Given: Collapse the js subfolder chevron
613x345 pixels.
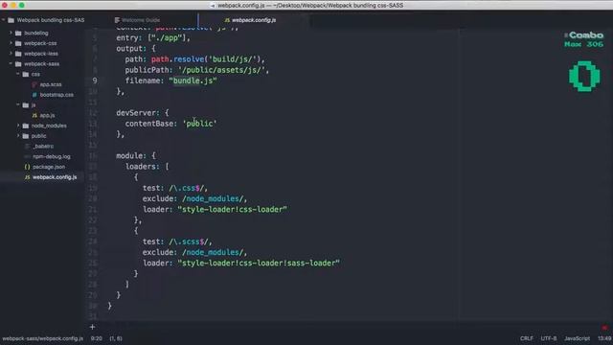Looking at the screenshot, I should pos(18,104).
